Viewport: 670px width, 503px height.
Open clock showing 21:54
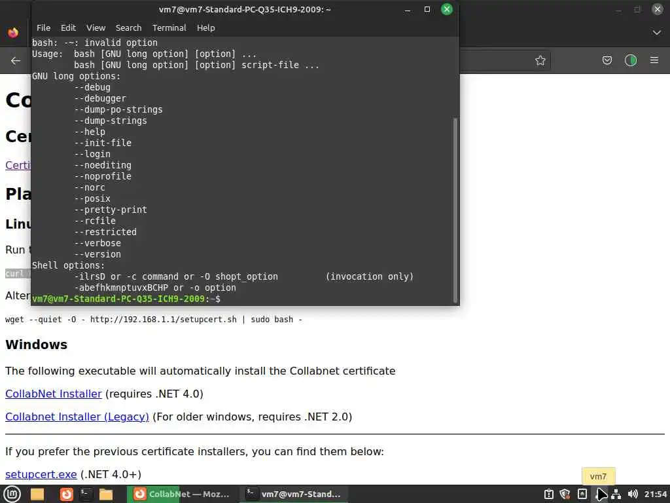pyautogui.click(x=656, y=494)
